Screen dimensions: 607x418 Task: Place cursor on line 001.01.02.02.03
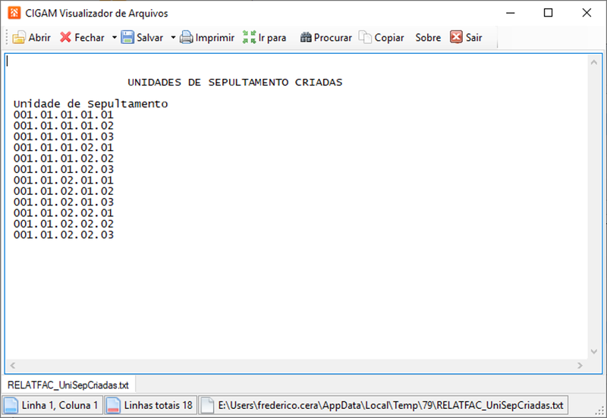[64, 234]
